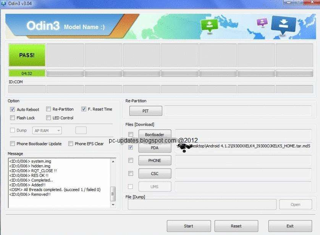Uncheck the PDA file checkbox

pos(131,147)
